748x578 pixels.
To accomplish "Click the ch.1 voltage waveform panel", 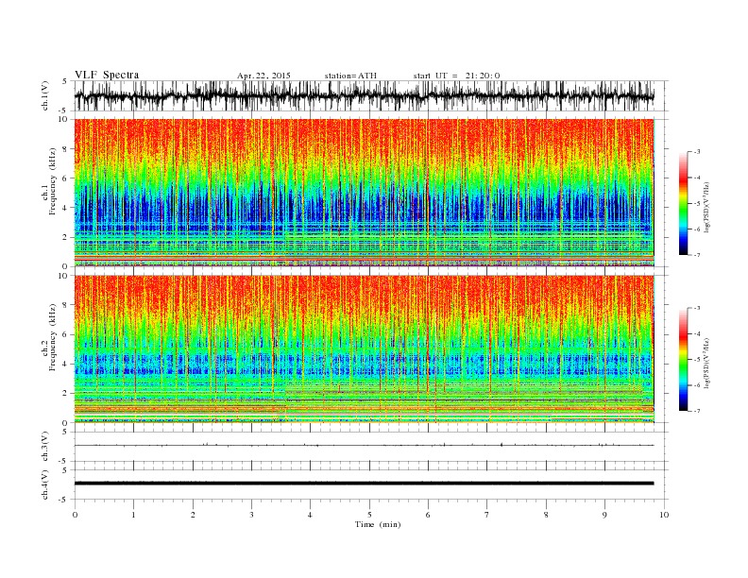I will click(371, 95).
